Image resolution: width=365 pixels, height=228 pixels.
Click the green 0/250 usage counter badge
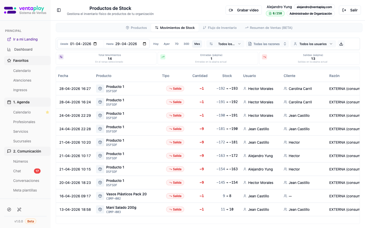[275, 13]
